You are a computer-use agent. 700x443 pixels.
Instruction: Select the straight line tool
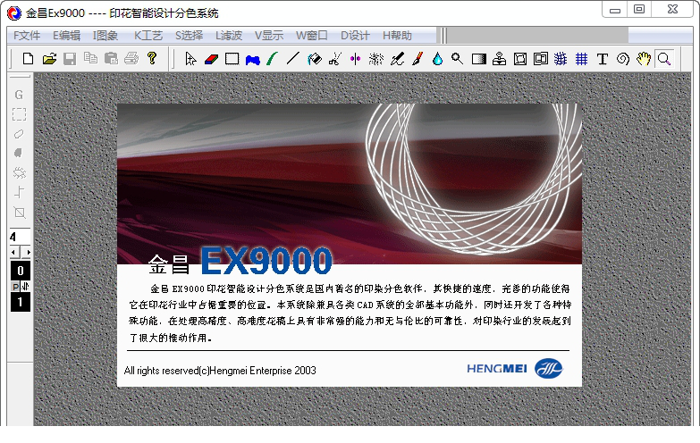(293, 59)
